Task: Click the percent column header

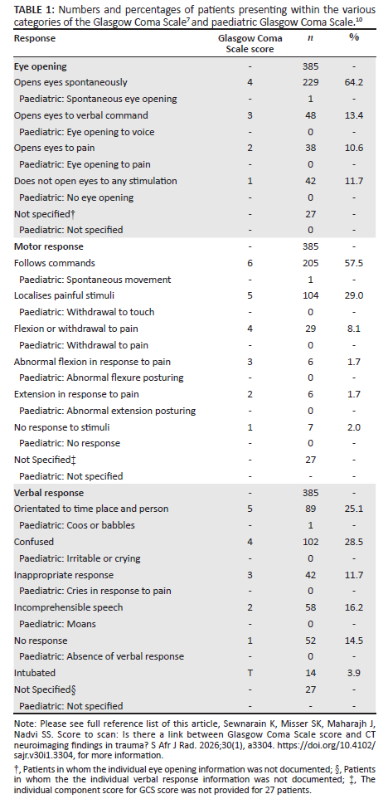Action: click(x=354, y=38)
